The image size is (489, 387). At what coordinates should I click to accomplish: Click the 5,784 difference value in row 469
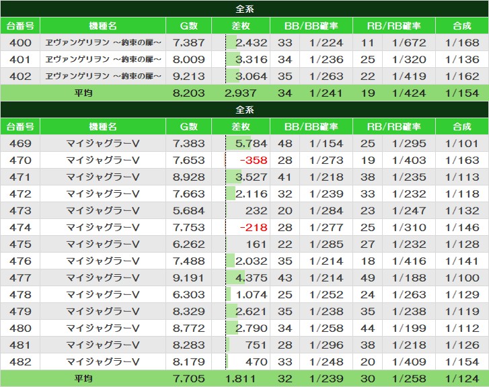pyautogui.click(x=252, y=144)
